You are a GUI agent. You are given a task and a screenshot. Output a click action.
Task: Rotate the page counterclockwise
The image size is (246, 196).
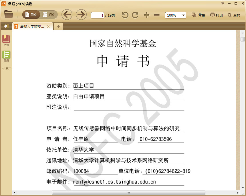(x=125, y=15)
